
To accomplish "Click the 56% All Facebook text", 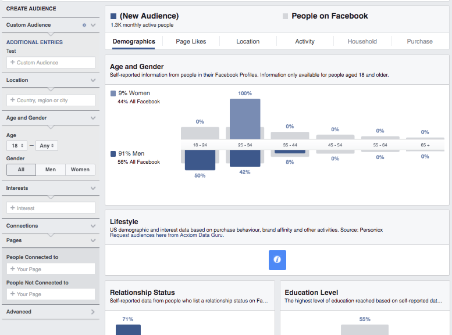I will click(x=138, y=162).
